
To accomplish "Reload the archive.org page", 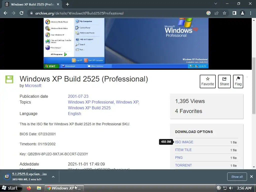I will click(x=21, y=13).
